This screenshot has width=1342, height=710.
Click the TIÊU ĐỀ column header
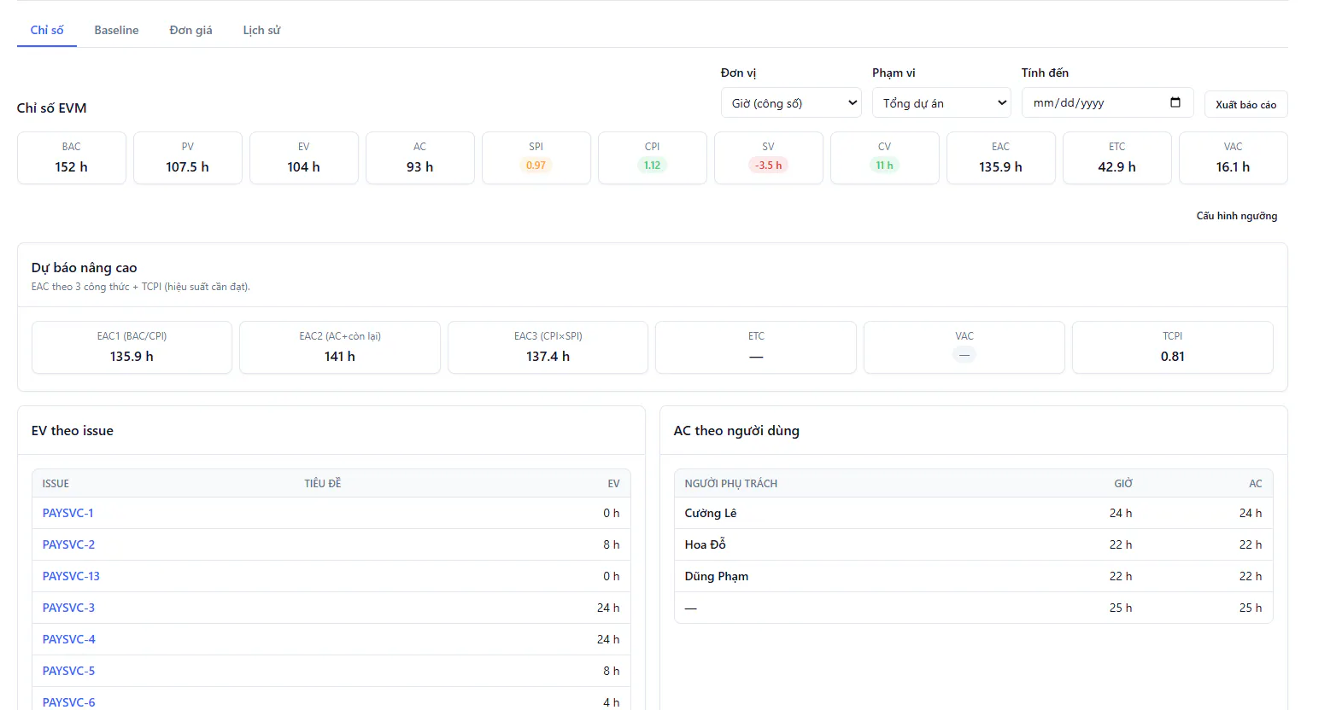pos(322,484)
